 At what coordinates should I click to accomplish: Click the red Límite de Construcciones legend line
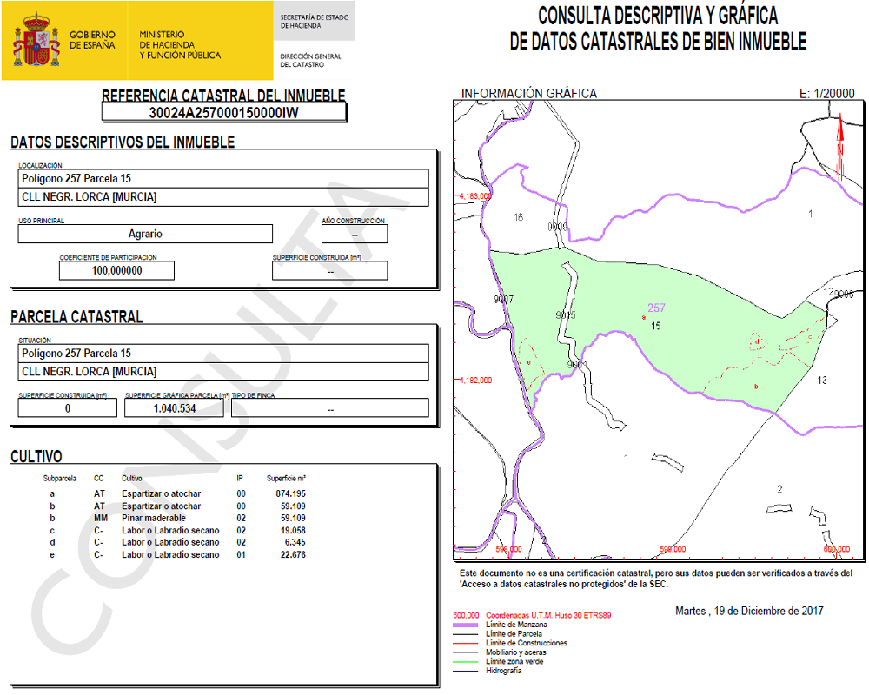[x=466, y=644]
